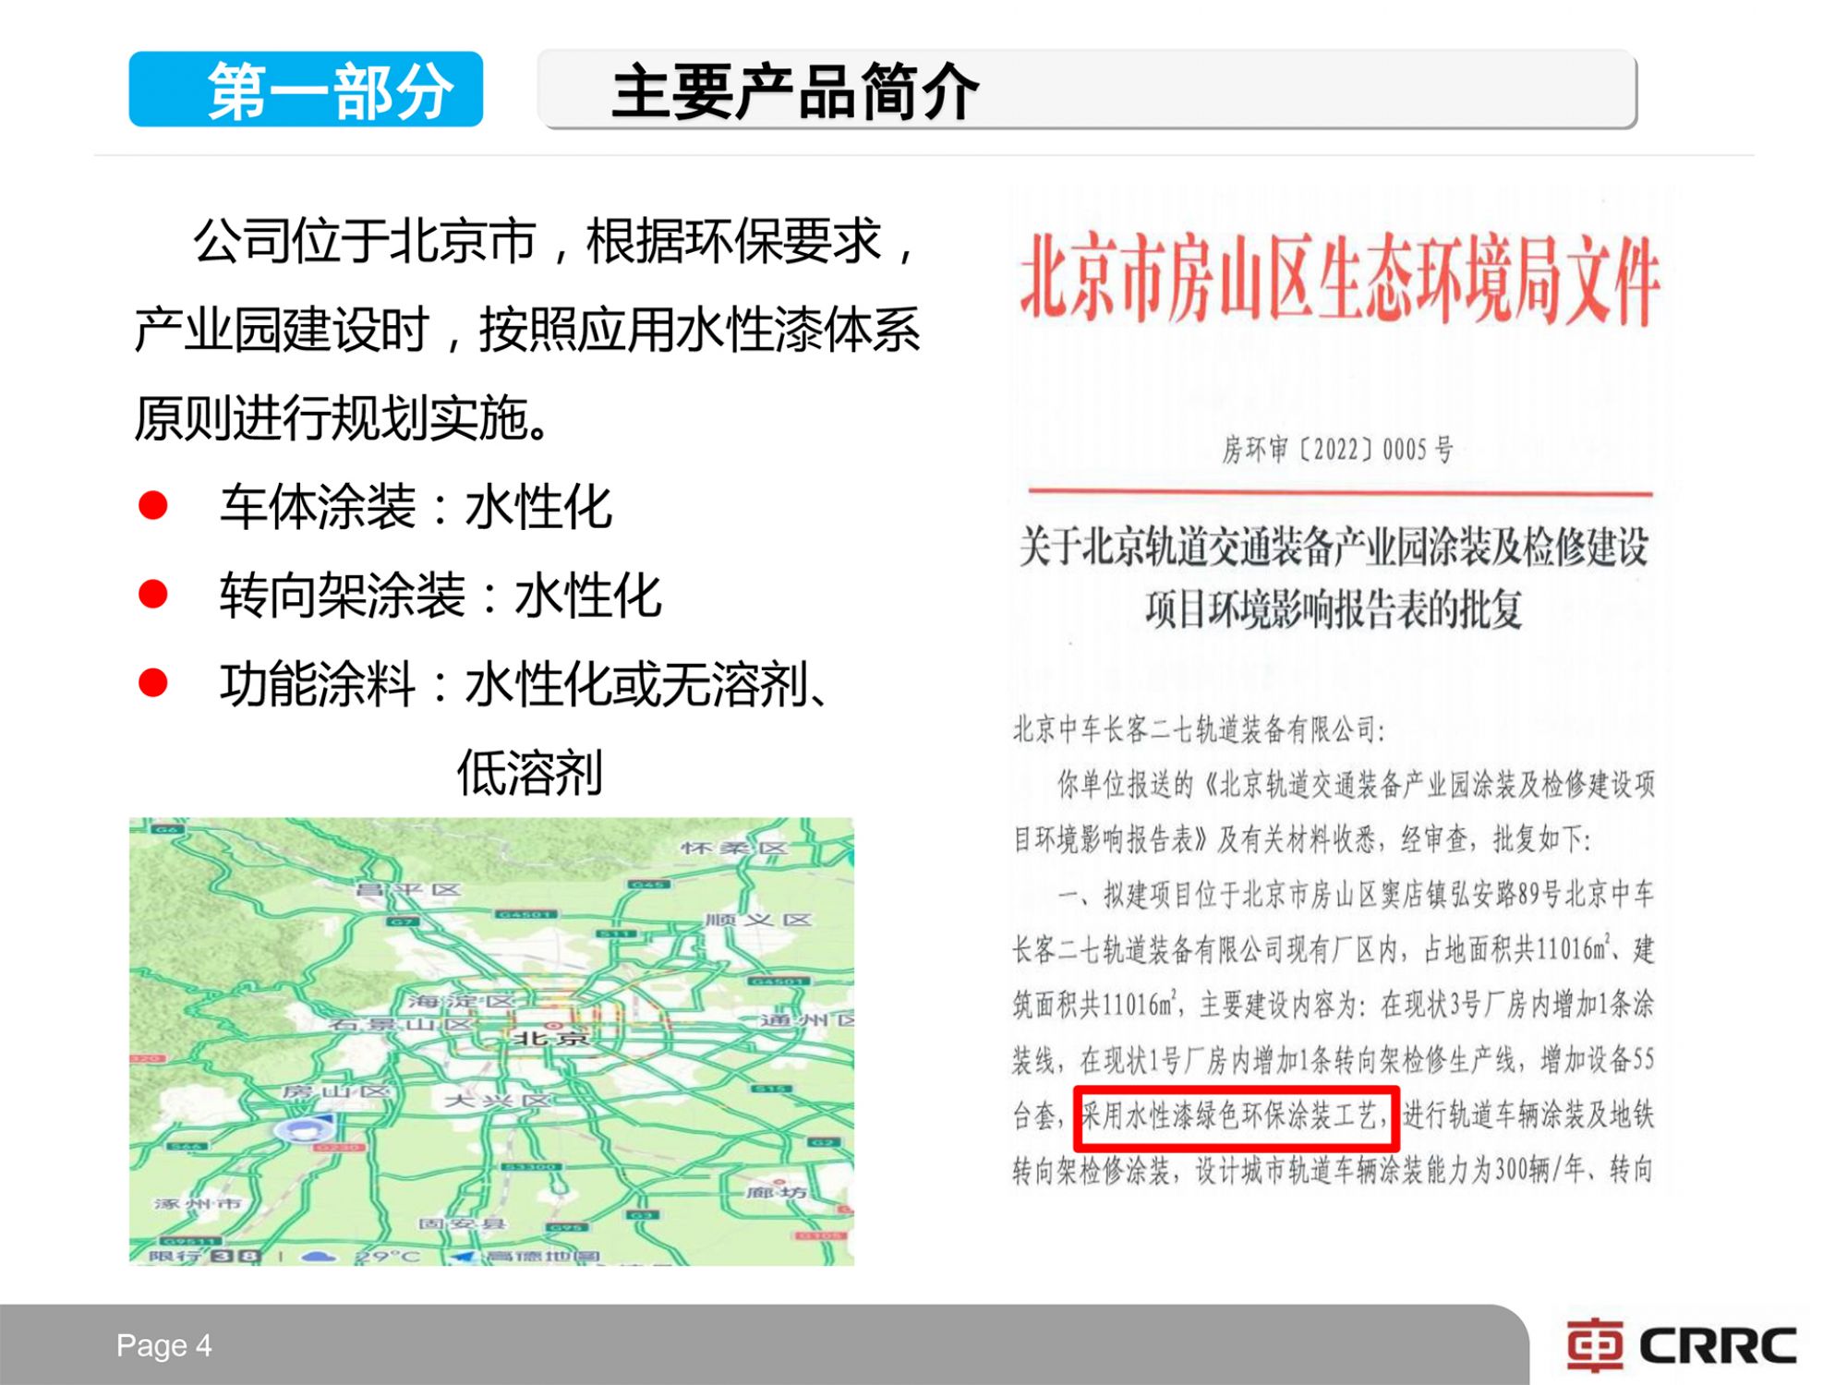Click the line mentioning 300辆/年
The image size is (1847, 1385).
tap(1334, 1171)
